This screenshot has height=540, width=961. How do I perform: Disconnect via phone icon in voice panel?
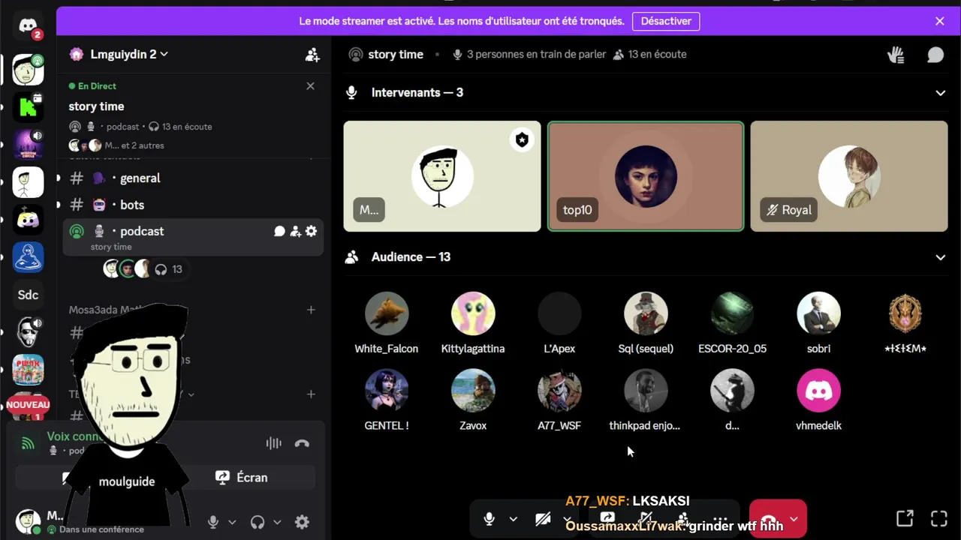click(x=302, y=443)
